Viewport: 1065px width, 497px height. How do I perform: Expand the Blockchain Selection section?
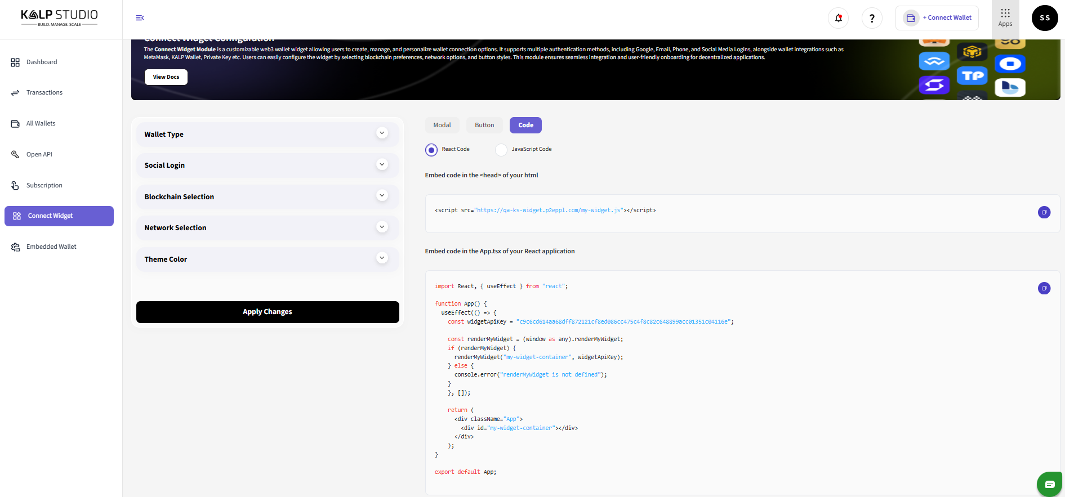point(382,196)
